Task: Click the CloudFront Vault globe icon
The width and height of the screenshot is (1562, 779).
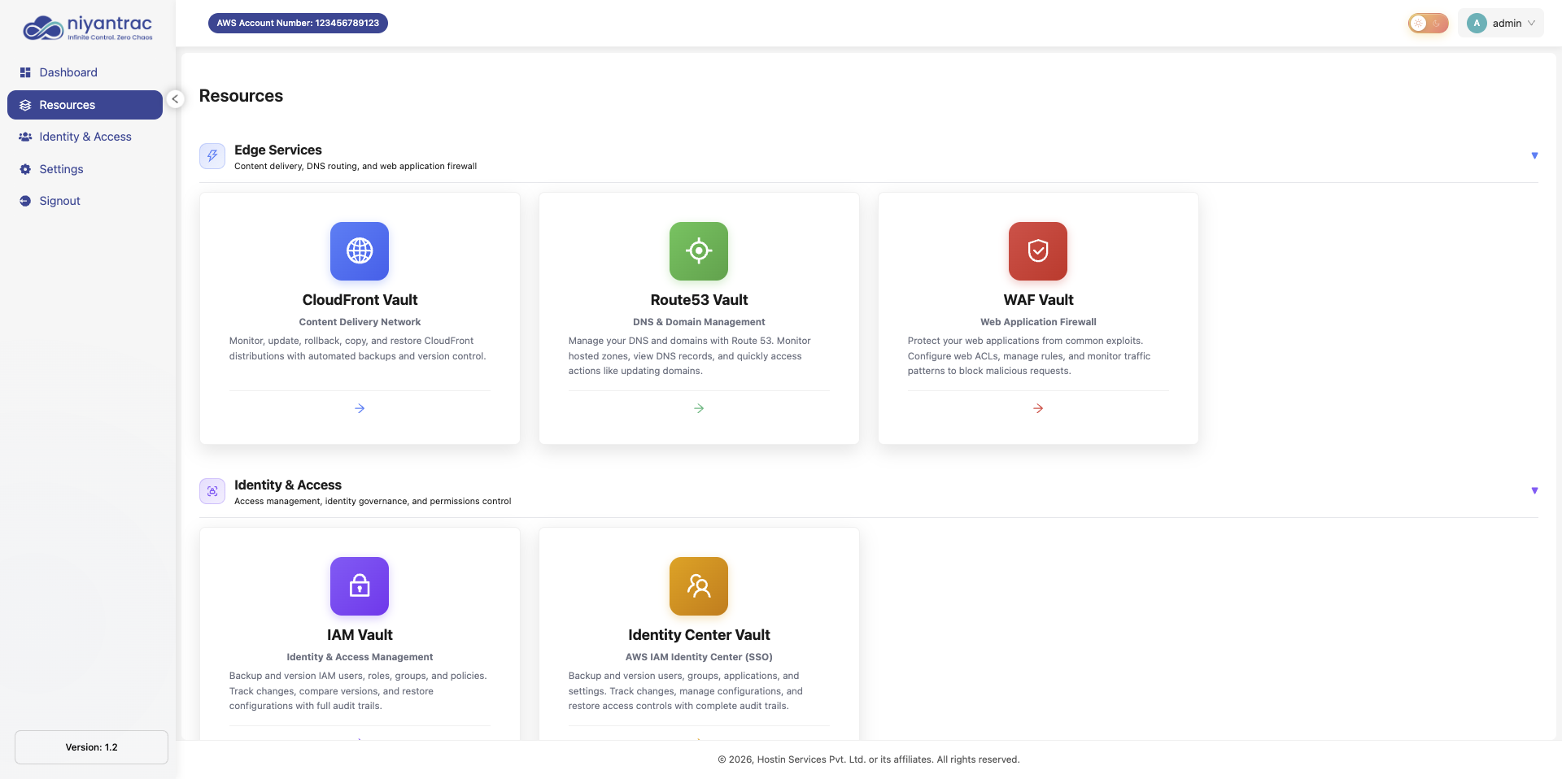Action: coord(360,251)
